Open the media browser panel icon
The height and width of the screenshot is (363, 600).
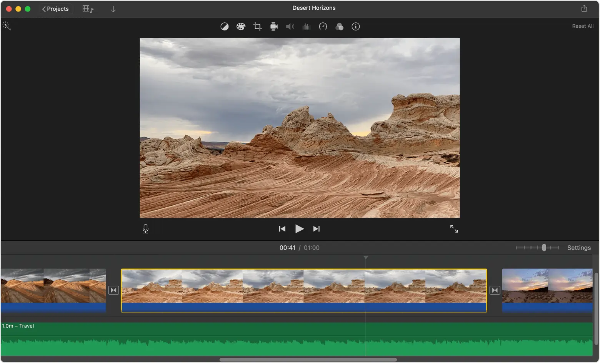pyautogui.click(x=88, y=8)
